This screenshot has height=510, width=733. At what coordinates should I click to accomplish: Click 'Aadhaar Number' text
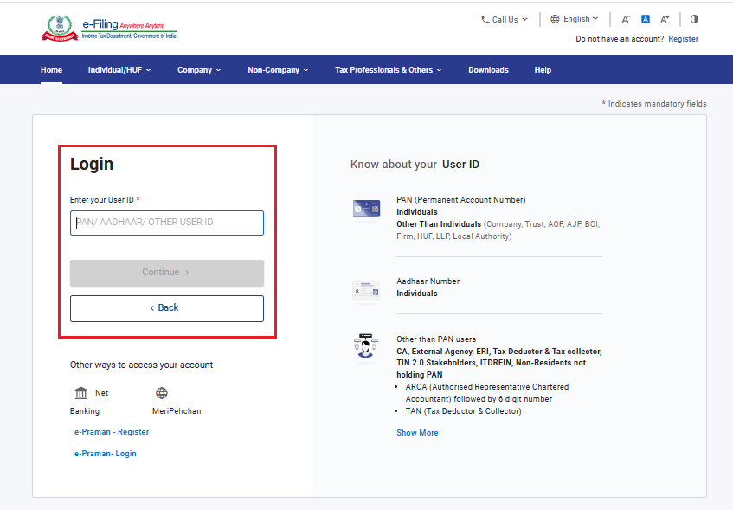tap(428, 281)
